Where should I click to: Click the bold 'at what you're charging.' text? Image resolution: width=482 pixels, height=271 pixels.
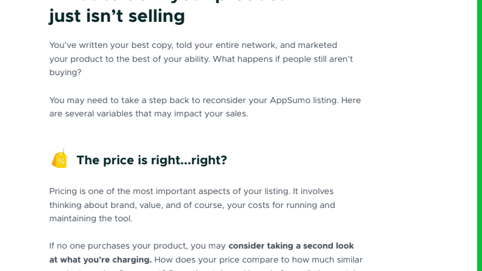100,259
